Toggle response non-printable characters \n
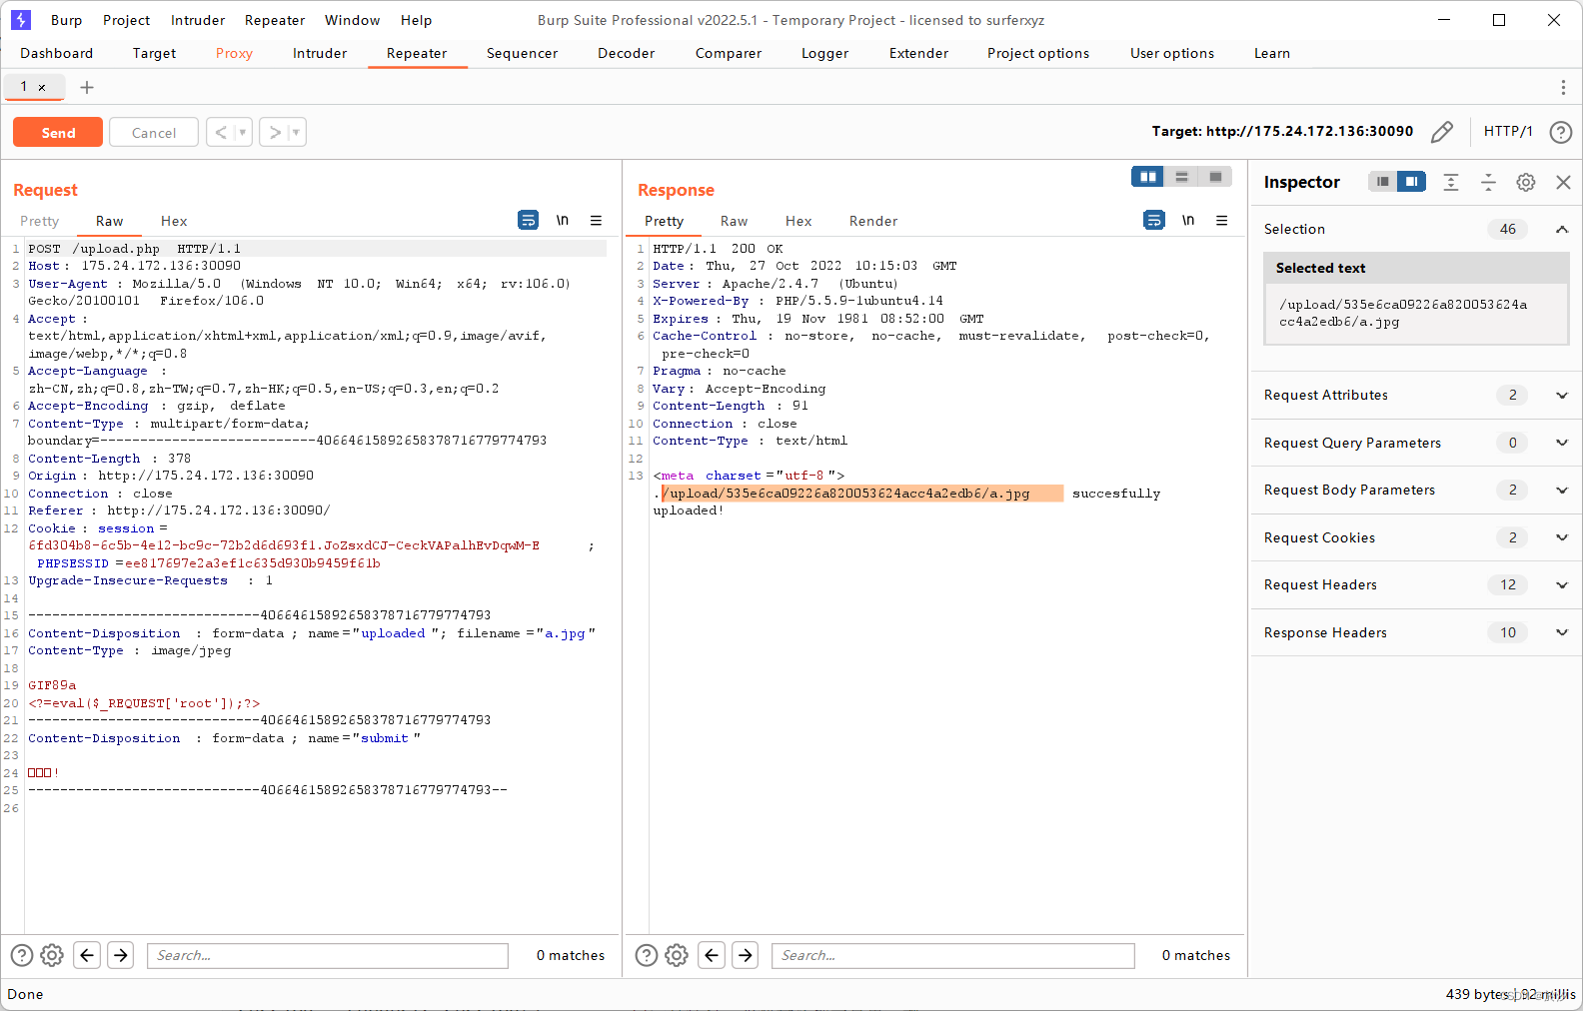The height and width of the screenshot is (1011, 1583). [1188, 220]
